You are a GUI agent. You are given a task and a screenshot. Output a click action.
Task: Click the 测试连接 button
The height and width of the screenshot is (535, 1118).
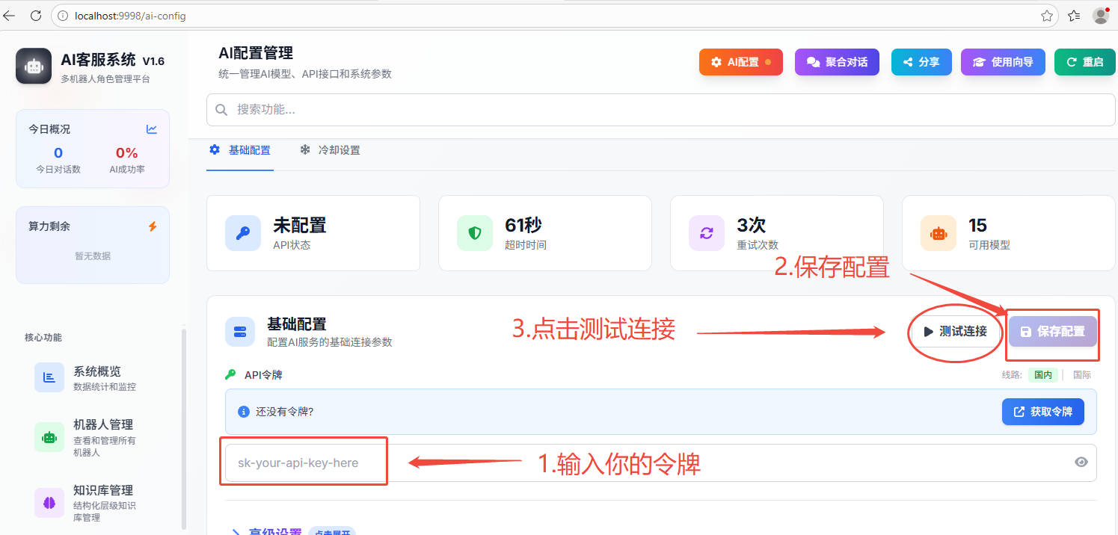point(955,332)
